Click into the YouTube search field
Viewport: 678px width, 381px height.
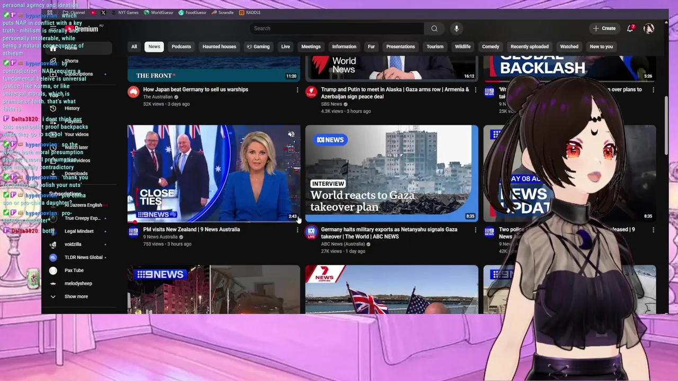click(336, 29)
